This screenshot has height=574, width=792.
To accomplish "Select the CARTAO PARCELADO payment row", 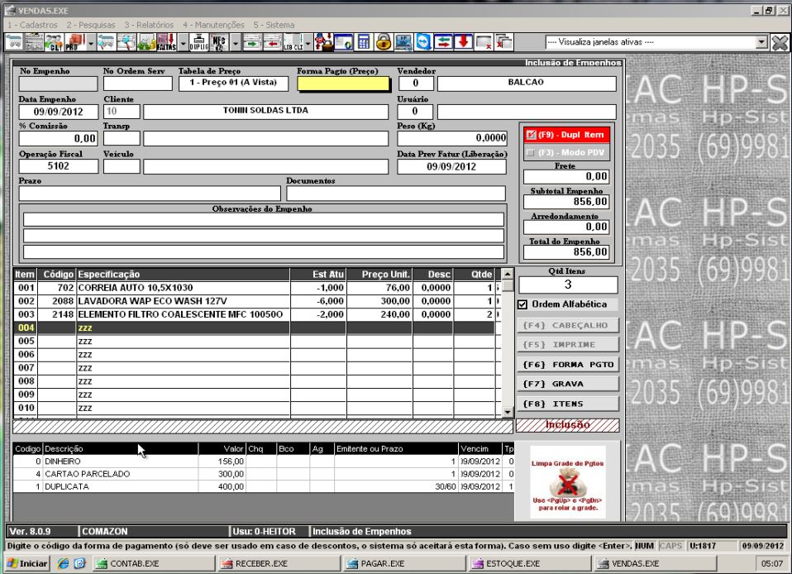I will [264, 474].
